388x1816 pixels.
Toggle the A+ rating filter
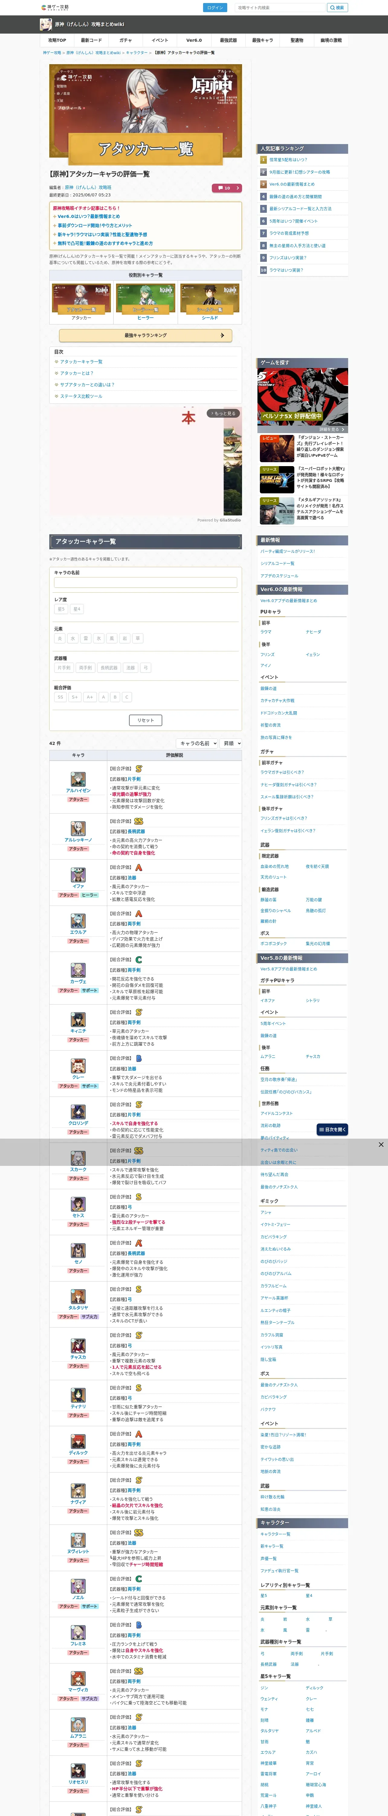pos(89,697)
